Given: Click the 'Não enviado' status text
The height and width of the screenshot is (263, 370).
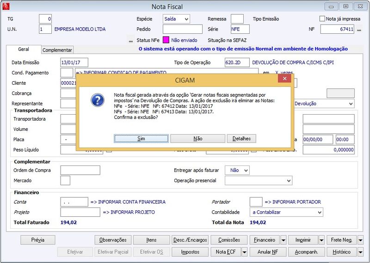Looking at the screenshot, I should (184, 40).
